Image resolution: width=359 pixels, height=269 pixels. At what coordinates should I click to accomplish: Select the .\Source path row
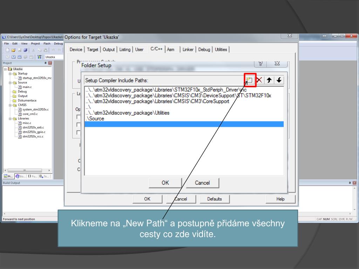[x=184, y=118]
